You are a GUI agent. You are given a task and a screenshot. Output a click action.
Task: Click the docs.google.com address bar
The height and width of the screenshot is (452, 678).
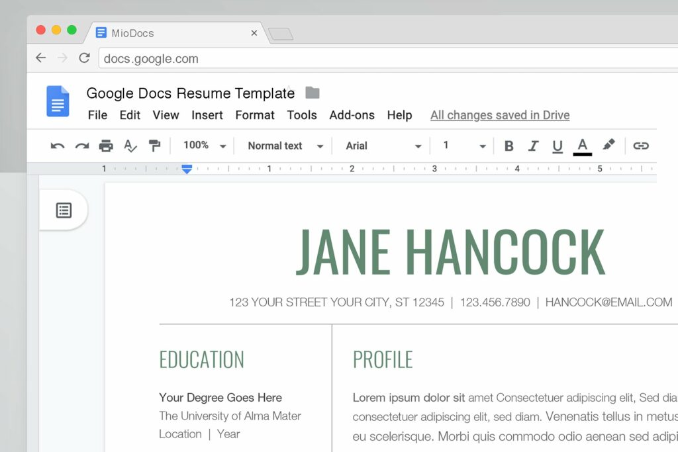388,58
